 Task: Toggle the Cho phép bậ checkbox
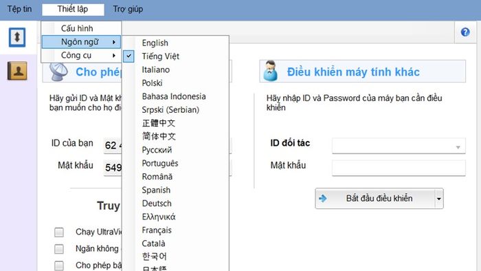[59, 265]
